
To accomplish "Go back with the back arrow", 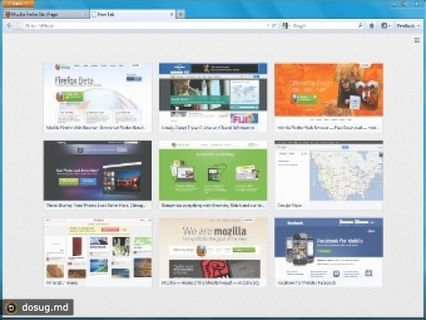I will point(9,26).
